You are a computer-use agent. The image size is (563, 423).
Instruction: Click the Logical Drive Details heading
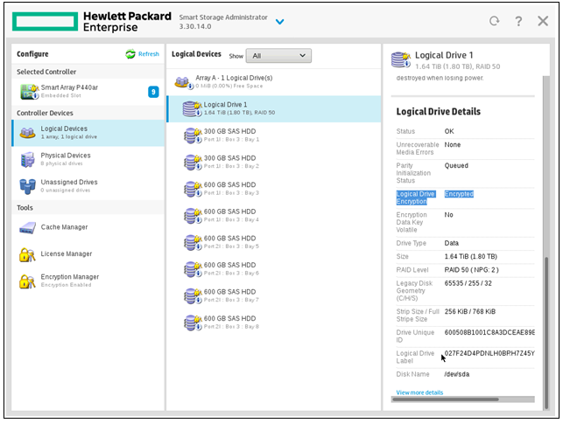coord(438,112)
